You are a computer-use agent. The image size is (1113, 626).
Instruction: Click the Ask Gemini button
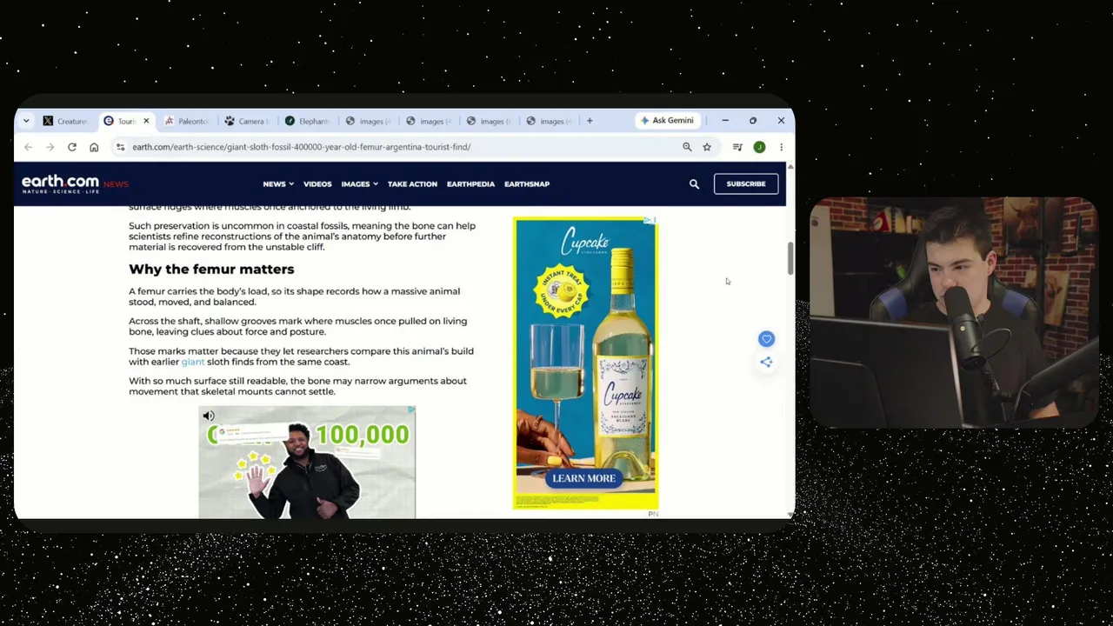click(667, 121)
